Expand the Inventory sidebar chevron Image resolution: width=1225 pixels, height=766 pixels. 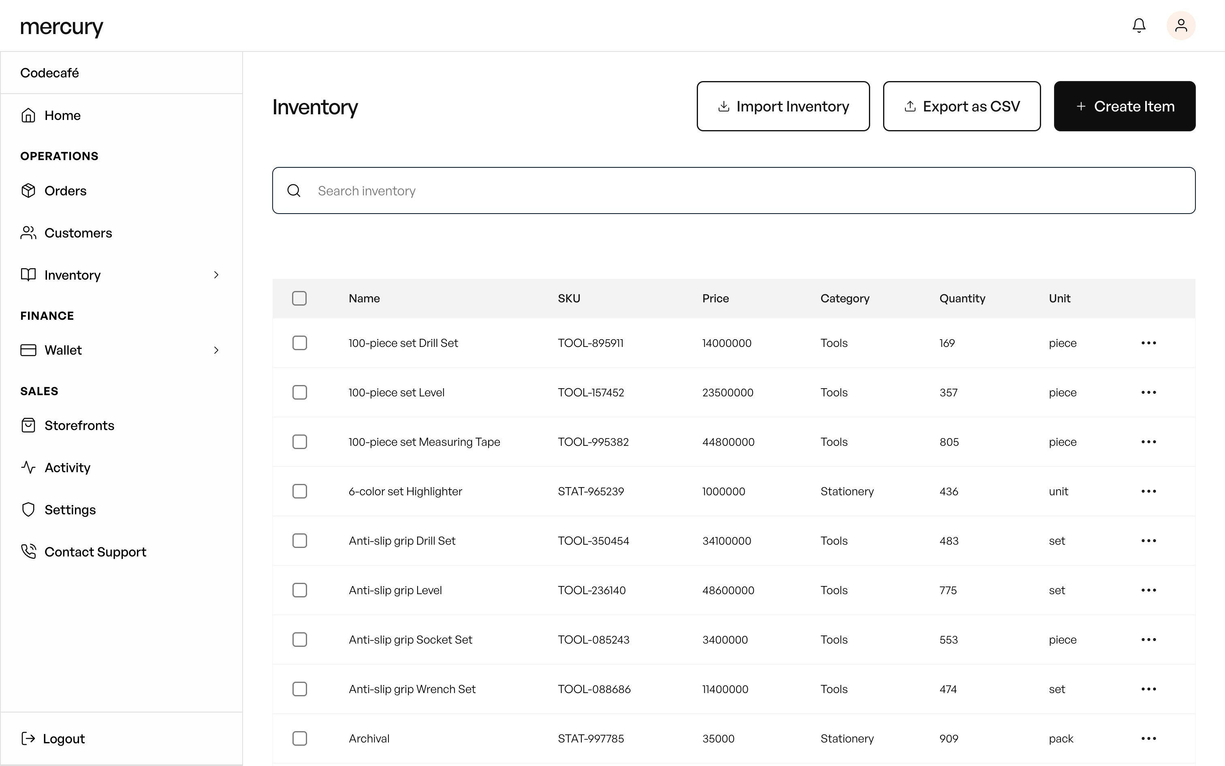pyautogui.click(x=217, y=275)
